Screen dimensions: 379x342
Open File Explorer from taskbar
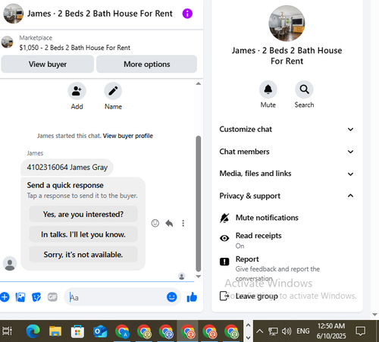tap(55, 331)
